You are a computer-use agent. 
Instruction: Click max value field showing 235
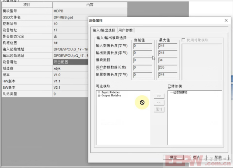[168, 68]
